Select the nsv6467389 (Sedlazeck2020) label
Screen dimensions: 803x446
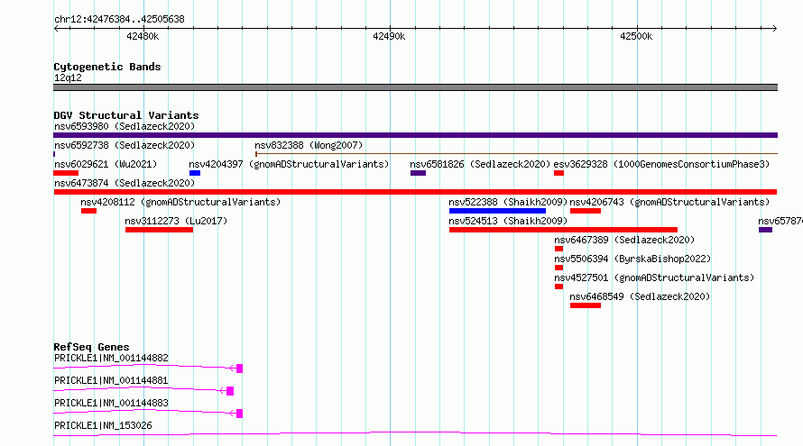(x=624, y=240)
